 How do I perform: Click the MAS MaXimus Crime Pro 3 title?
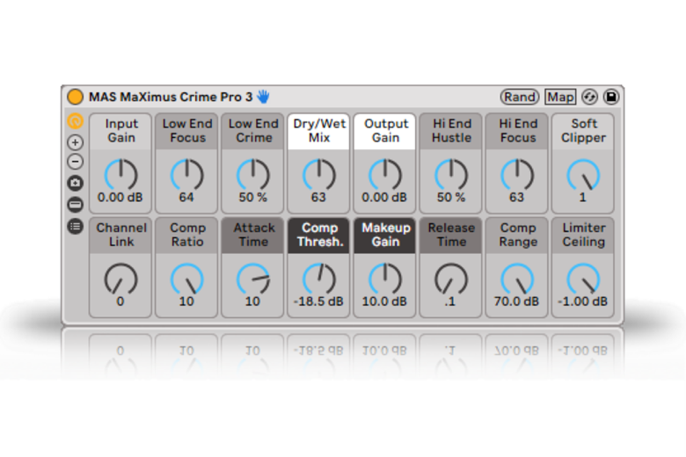tap(171, 97)
